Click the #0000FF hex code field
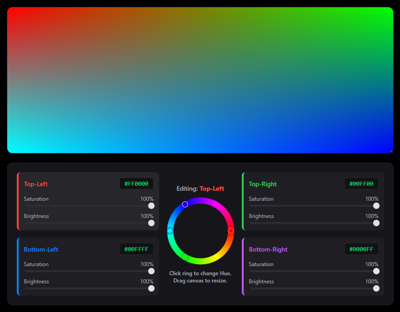400x312 pixels. pyautogui.click(x=361, y=249)
